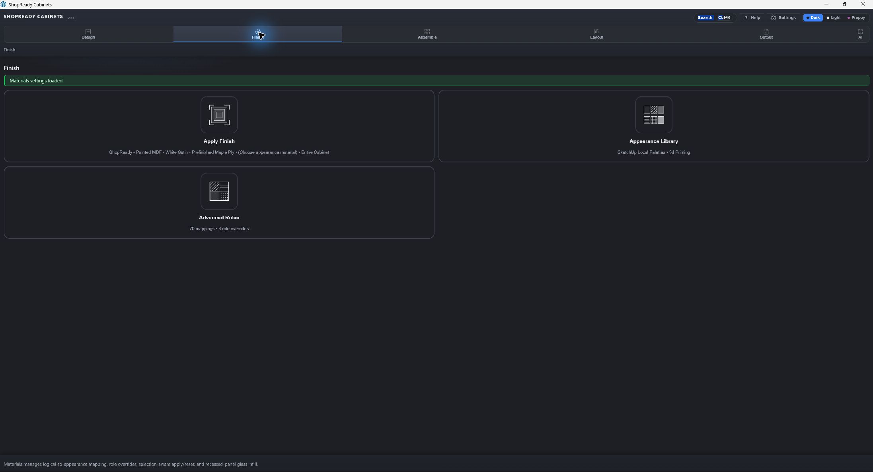The height and width of the screenshot is (472, 873).
Task: Switch to the Light theme
Action: pos(833,18)
